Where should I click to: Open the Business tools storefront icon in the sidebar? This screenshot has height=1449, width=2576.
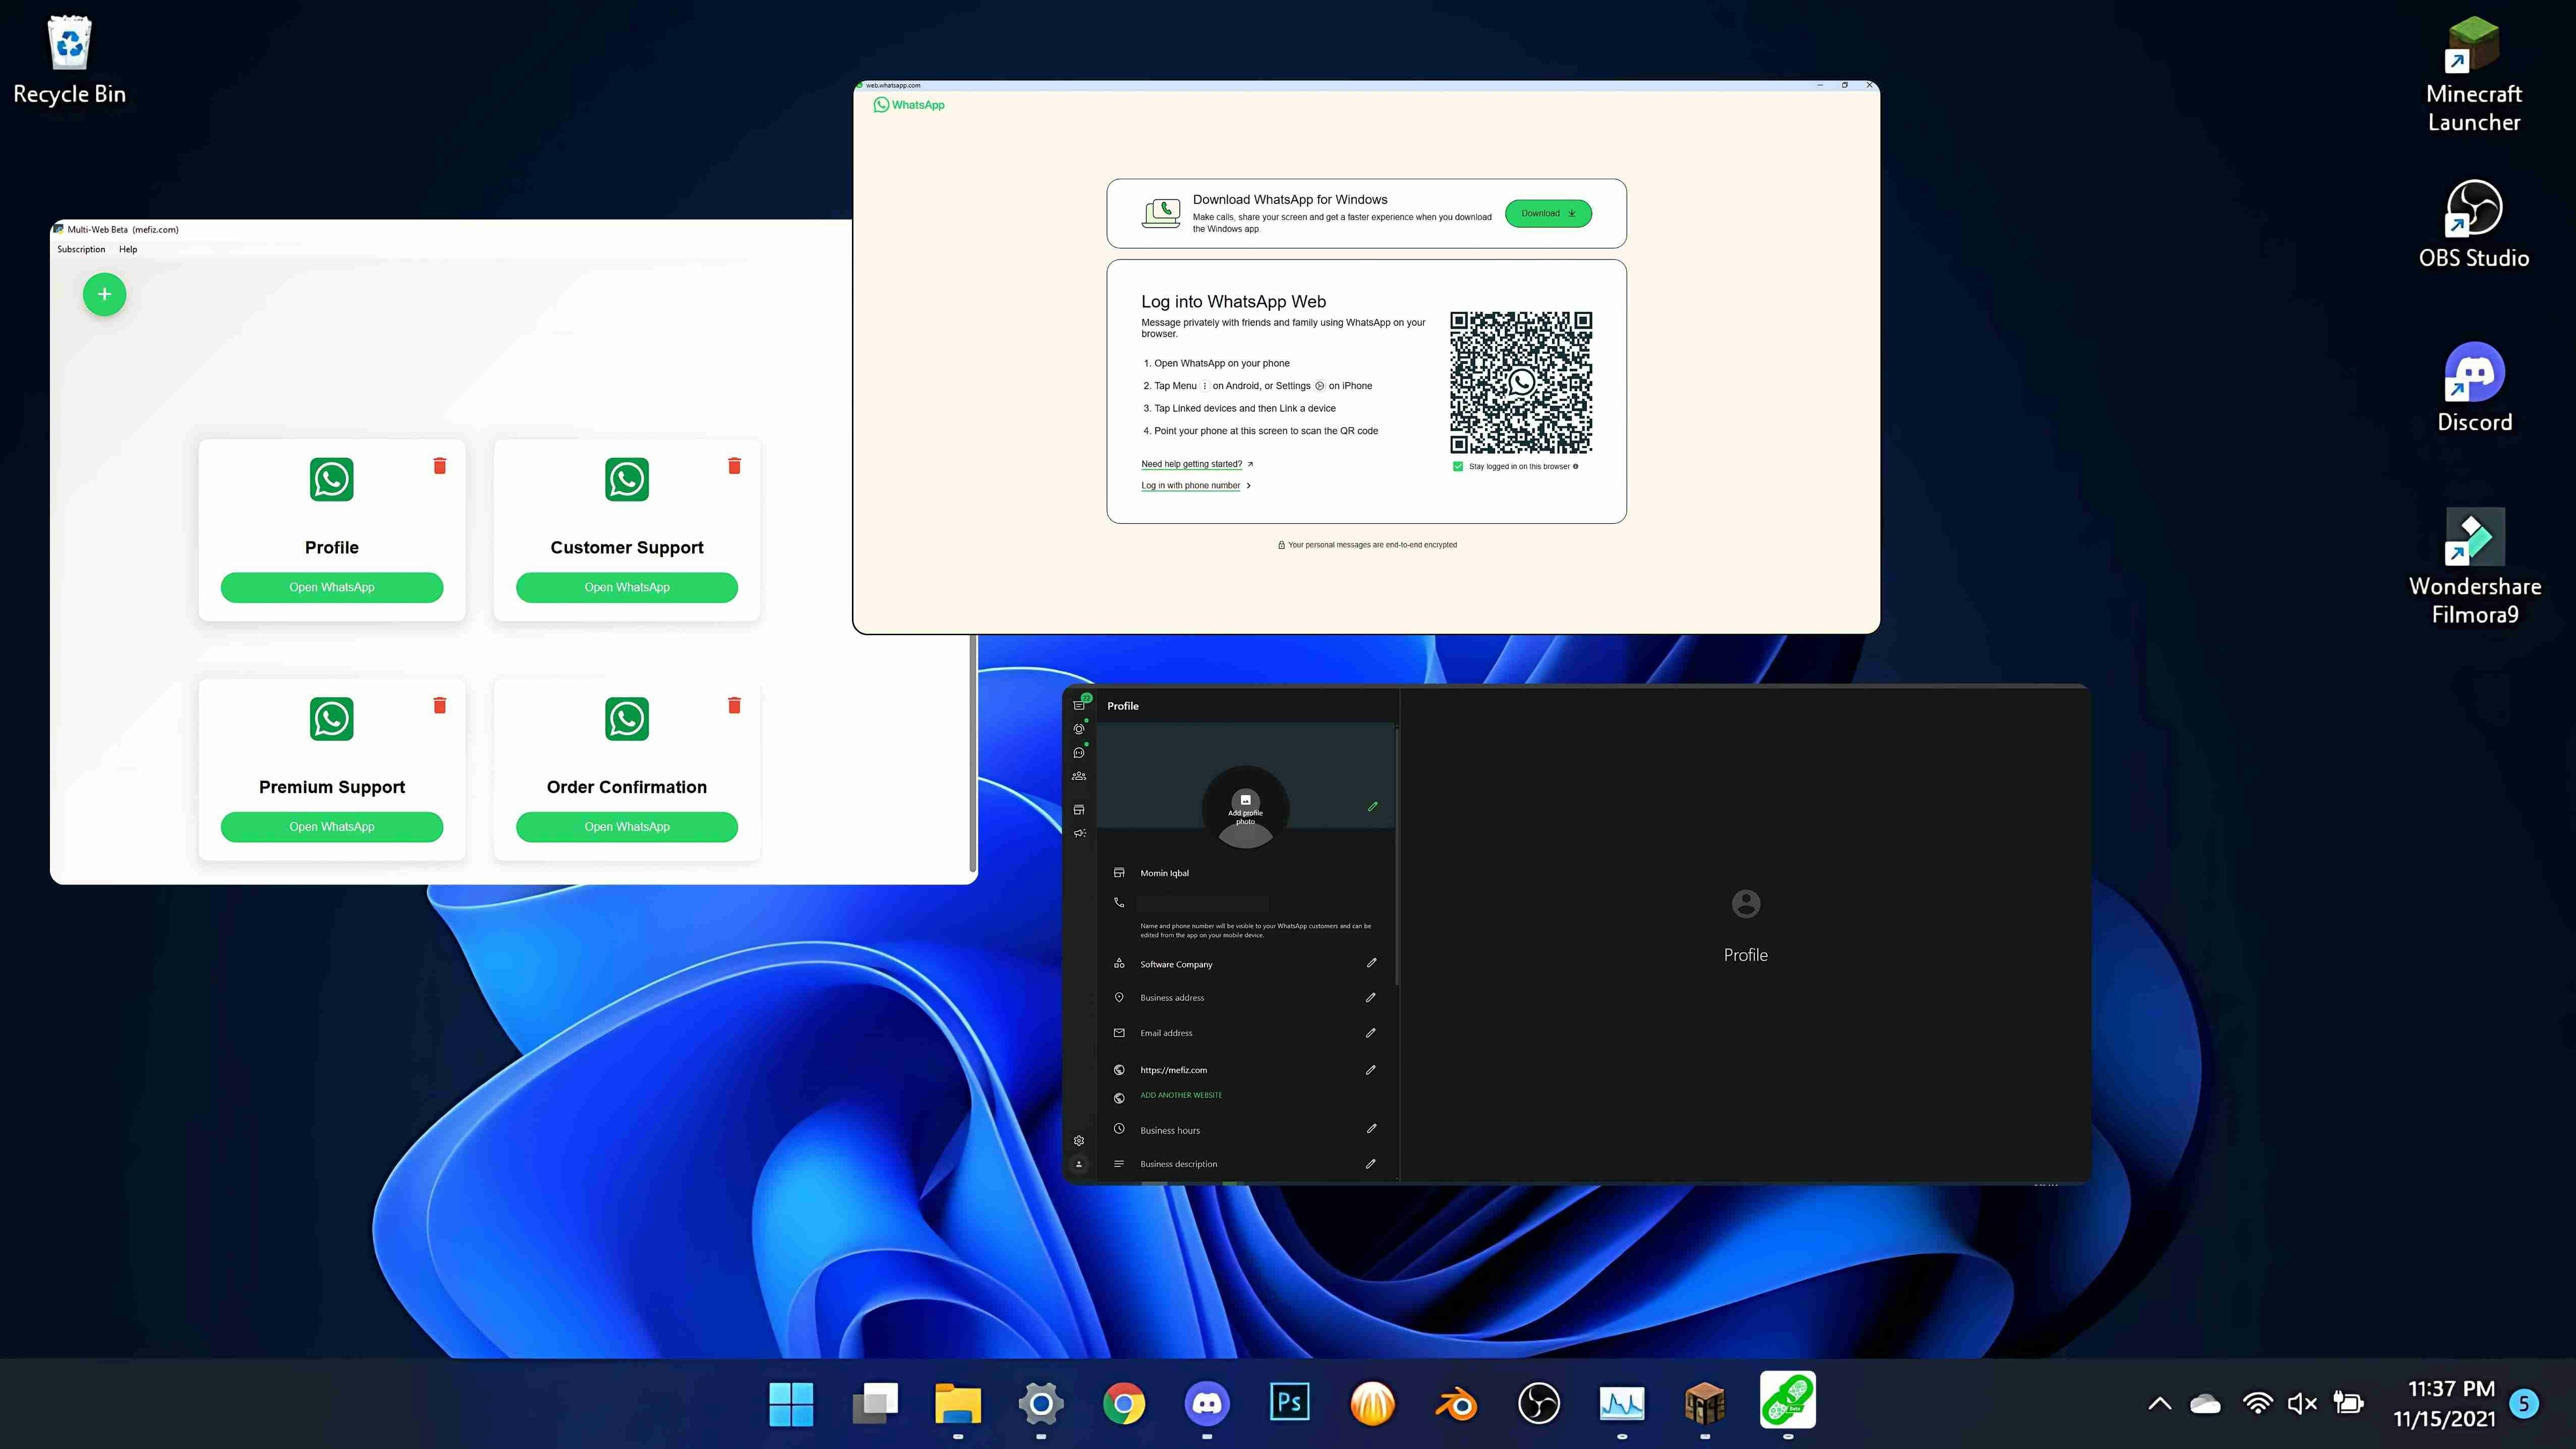(1079, 810)
